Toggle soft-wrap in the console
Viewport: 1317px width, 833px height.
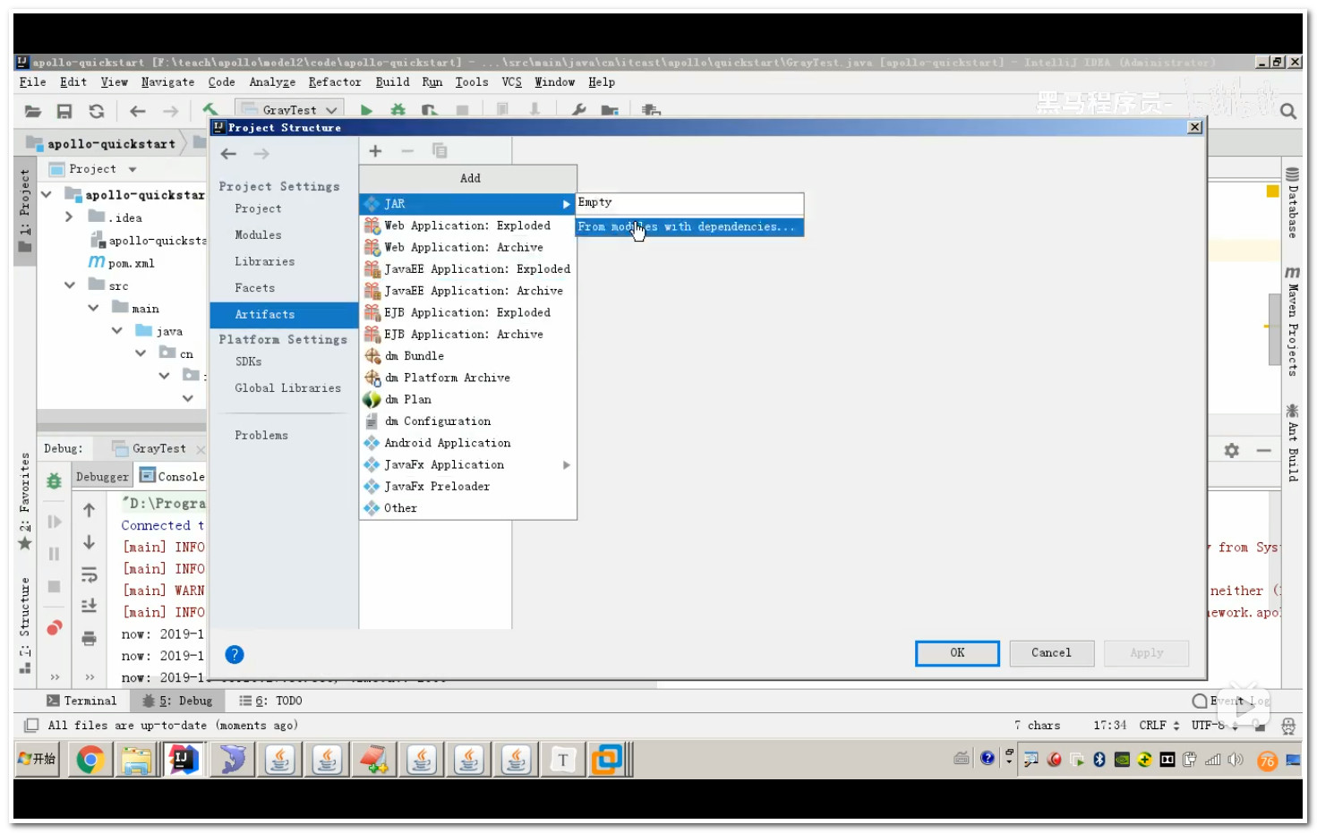[x=89, y=574]
